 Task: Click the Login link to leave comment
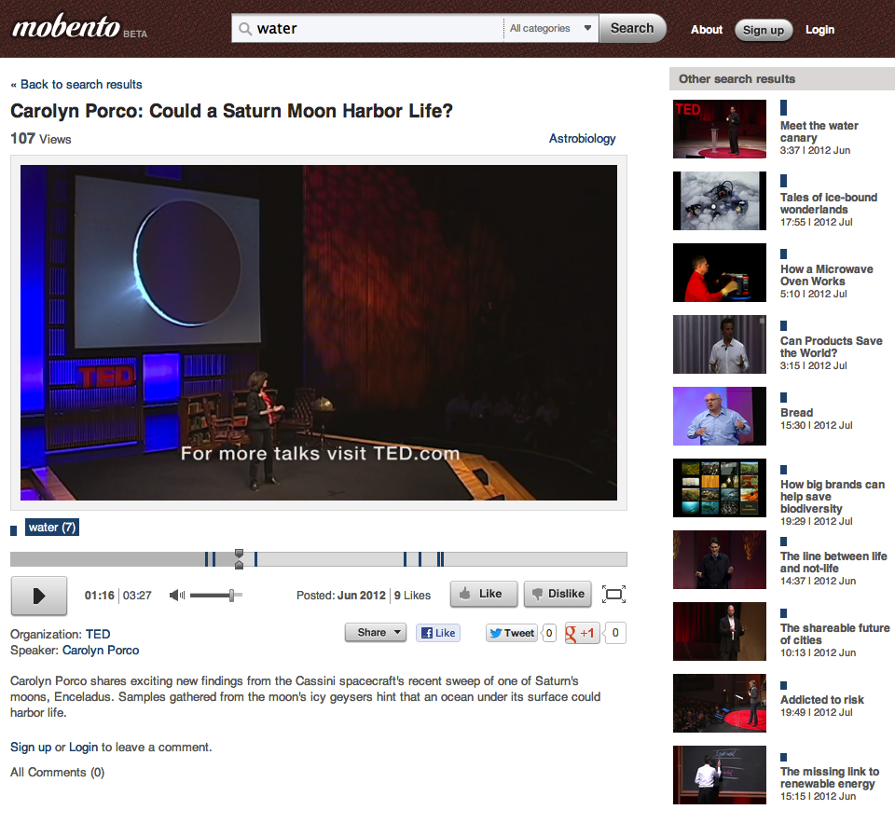83,748
